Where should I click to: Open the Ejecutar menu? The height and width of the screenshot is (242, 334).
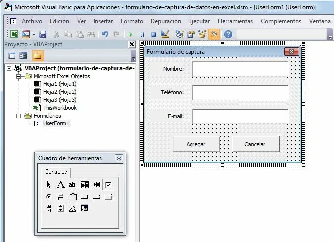pyautogui.click(x=199, y=21)
